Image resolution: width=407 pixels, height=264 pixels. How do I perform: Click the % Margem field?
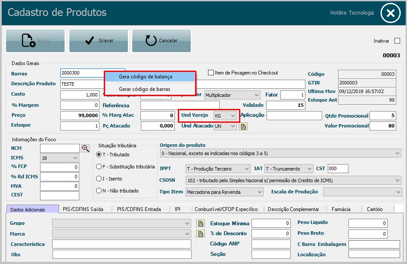80,105
